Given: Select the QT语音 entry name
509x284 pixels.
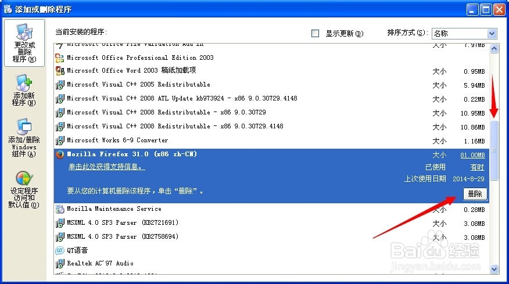Looking at the screenshot, I should pyautogui.click(x=77, y=250).
